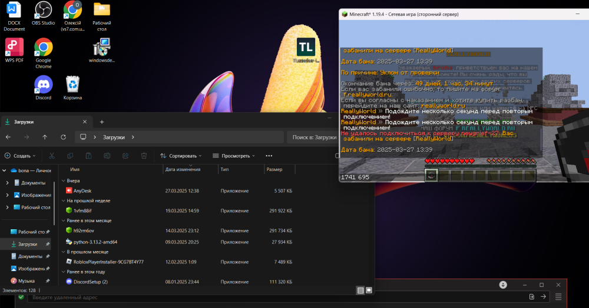Open the three-dots more options menu
Image resolution: width=589 pixels, height=308 pixels.
click(x=269, y=156)
